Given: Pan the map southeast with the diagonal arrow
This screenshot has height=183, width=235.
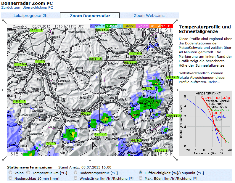Looking at the screenshot, I should (x=176, y=158).
